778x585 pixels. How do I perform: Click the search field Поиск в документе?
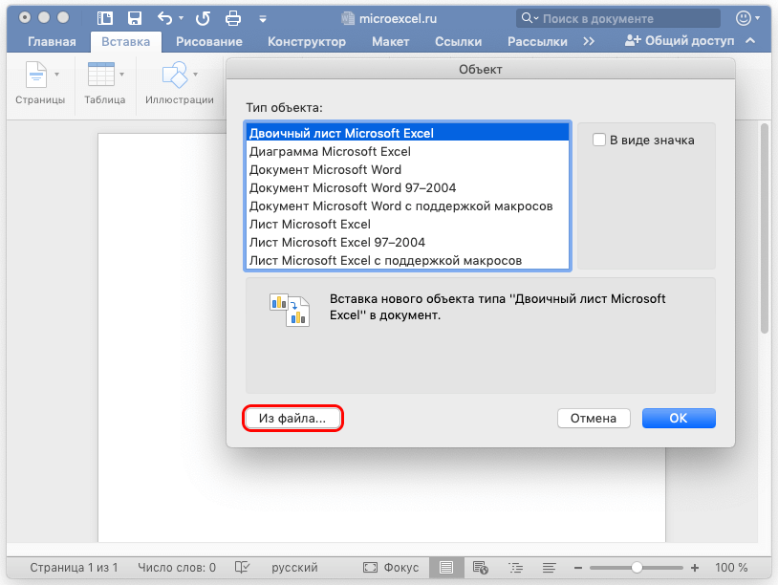pyautogui.click(x=618, y=18)
